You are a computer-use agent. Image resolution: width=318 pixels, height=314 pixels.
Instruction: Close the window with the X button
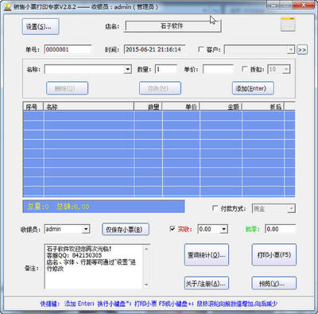pyautogui.click(x=304, y=5)
